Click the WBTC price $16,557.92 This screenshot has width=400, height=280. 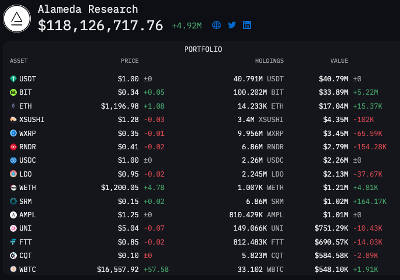click(118, 270)
